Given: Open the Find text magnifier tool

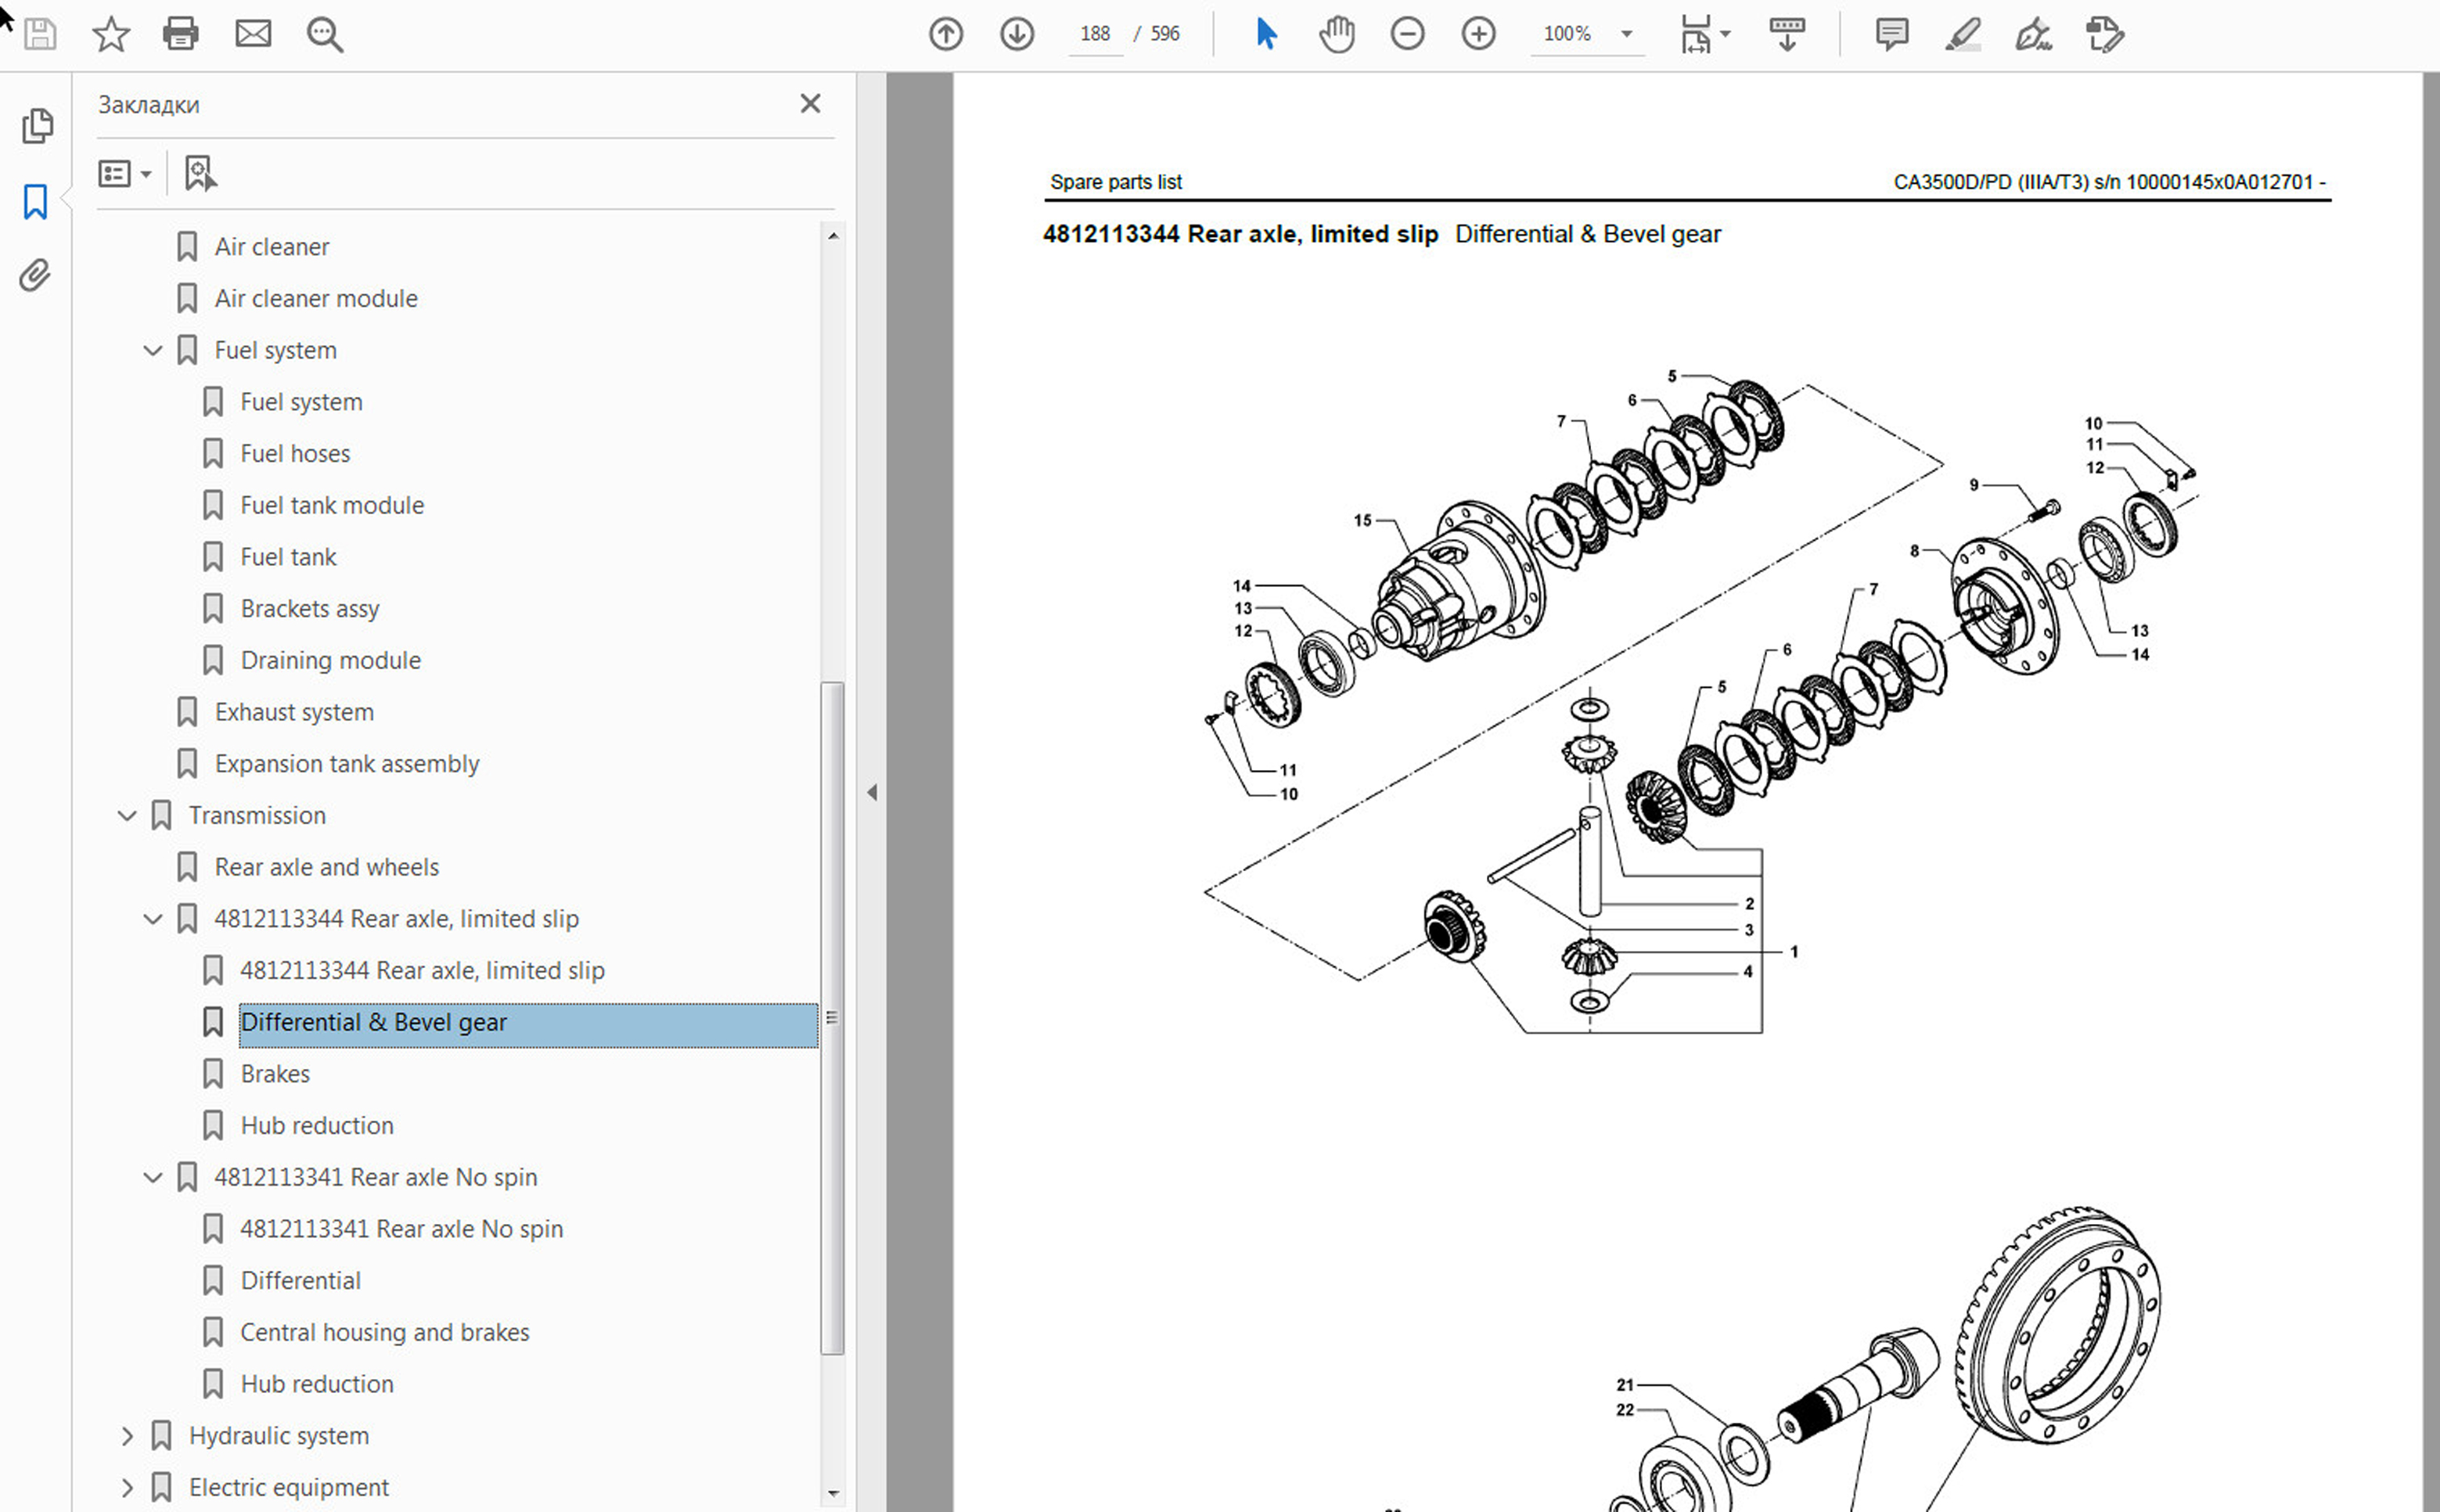Looking at the screenshot, I should (x=325, y=34).
